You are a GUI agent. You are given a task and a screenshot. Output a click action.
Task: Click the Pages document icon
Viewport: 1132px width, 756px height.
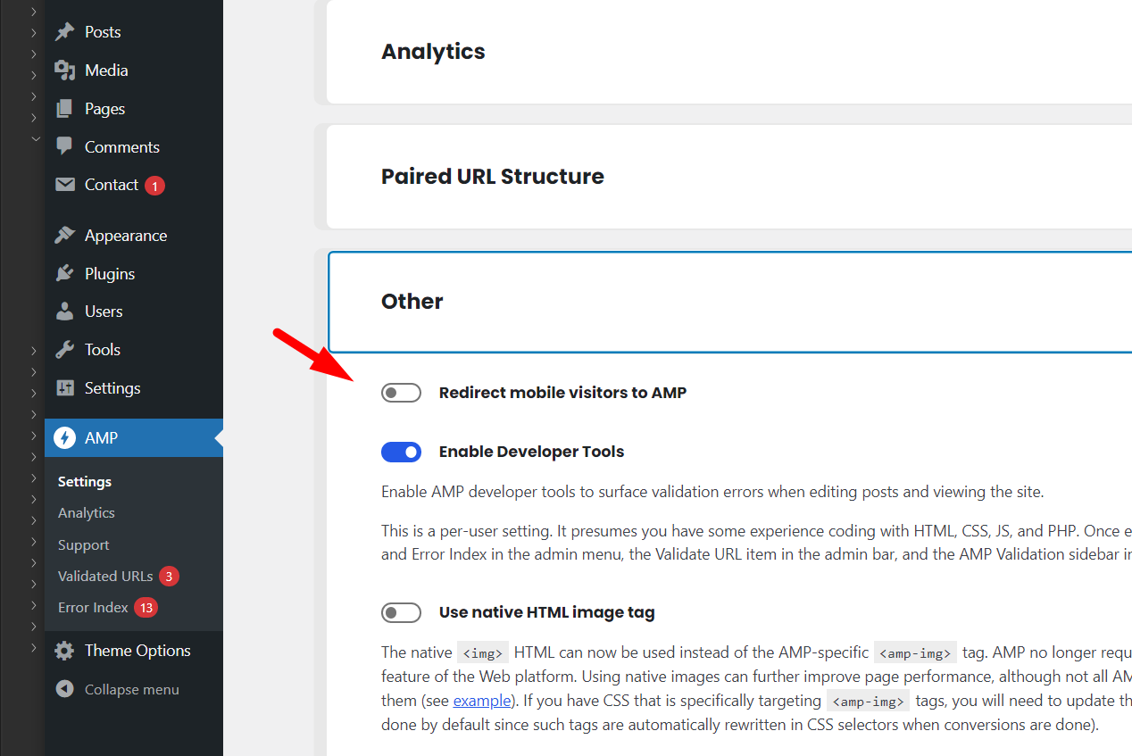[64, 109]
